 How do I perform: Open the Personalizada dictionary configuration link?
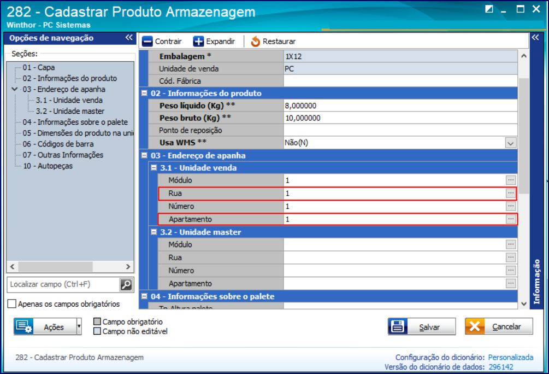(510, 357)
